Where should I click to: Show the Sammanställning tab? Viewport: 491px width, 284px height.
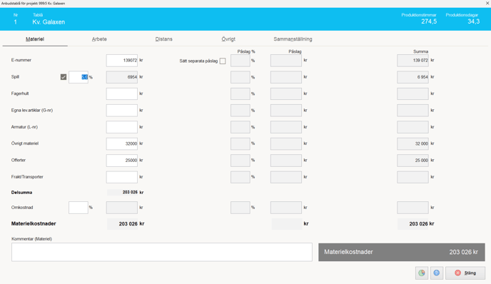coord(293,39)
